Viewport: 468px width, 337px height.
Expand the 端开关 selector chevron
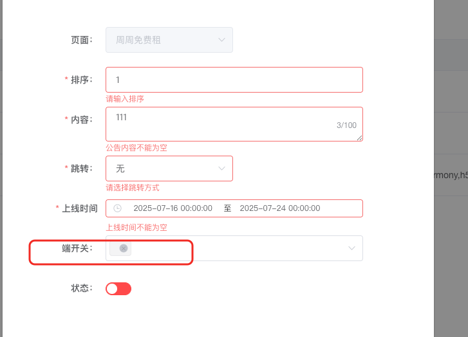pyautogui.click(x=351, y=248)
